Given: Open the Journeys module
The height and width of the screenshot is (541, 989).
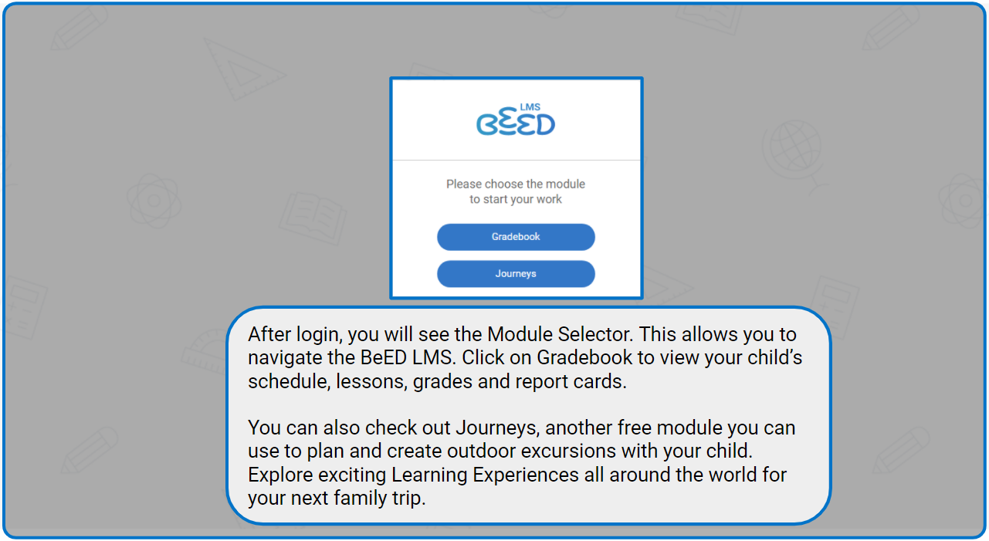Looking at the screenshot, I should coord(516,274).
